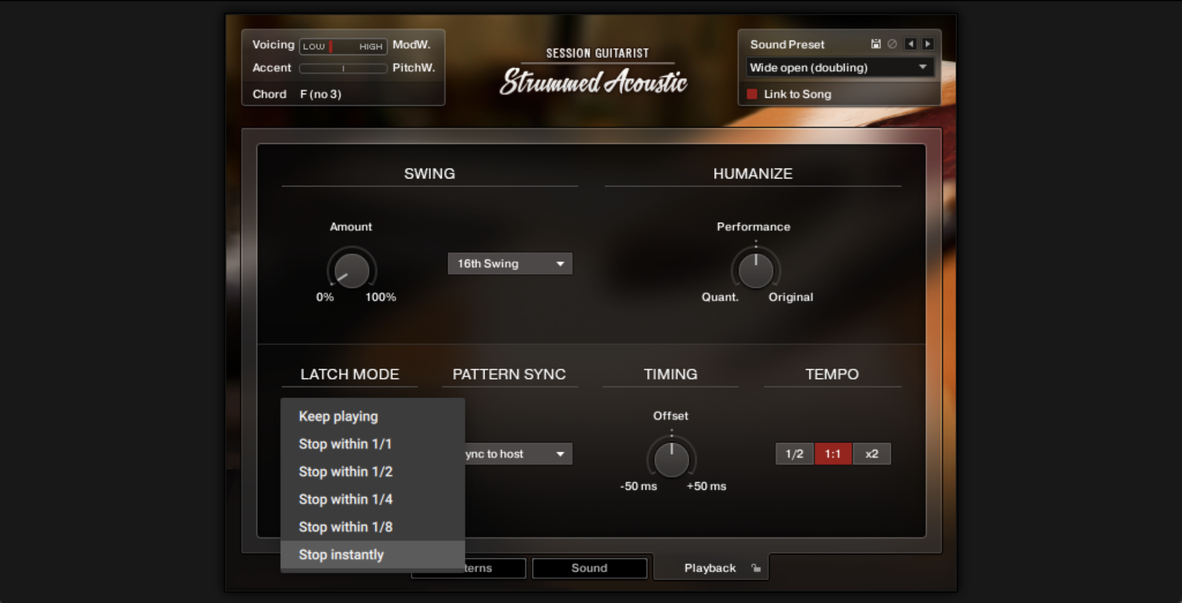Click the Timing Offset knob
Image resolution: width=1182 pixels, height=603 pixels.
[671, 460]
